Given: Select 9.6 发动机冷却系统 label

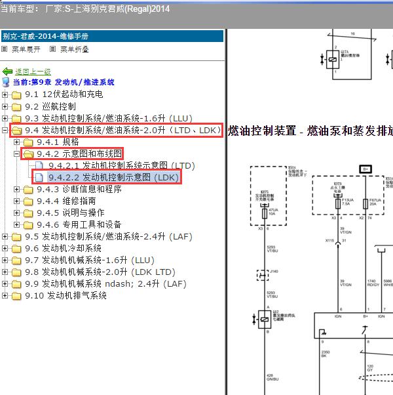Looking at the screenshot, I should tap(63, 249).
